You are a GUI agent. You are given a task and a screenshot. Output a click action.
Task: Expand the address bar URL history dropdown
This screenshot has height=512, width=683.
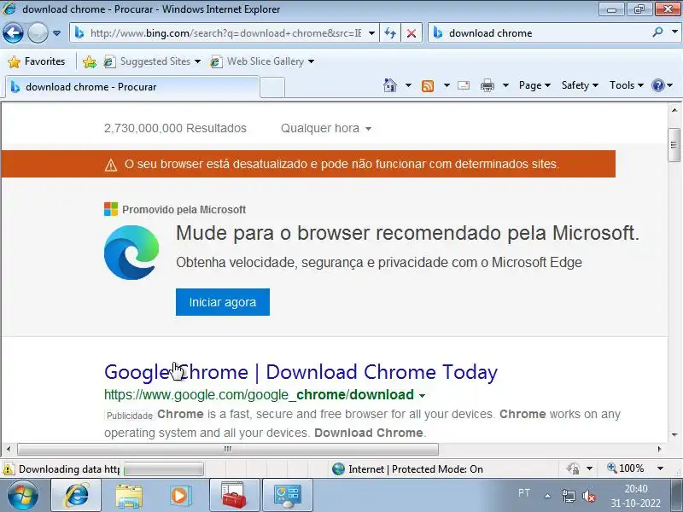tap(371, 33)
